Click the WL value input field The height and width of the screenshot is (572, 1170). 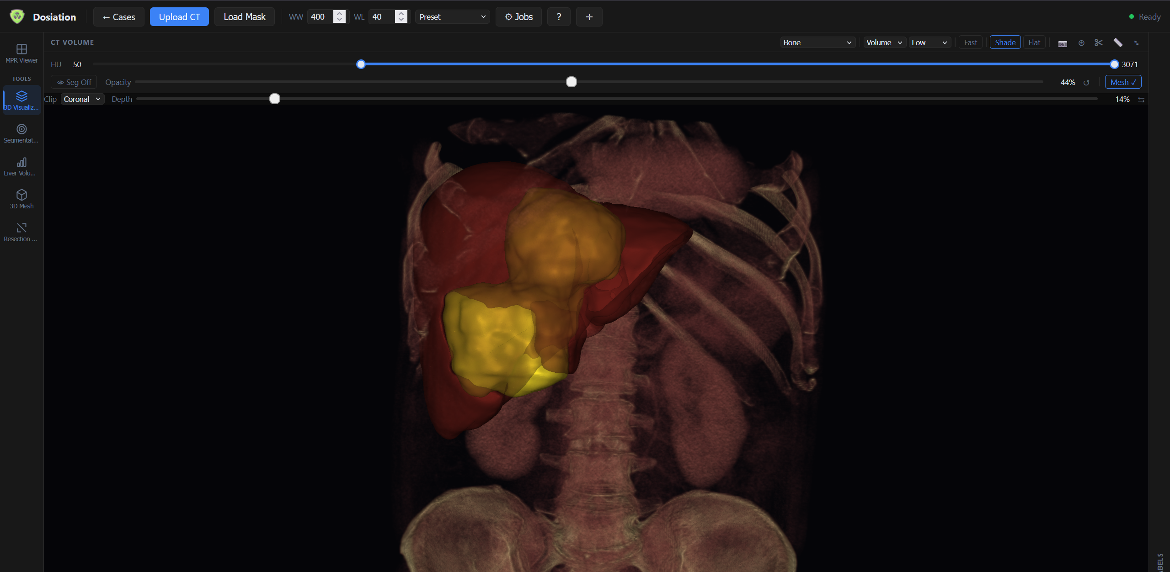pos(382,17)
